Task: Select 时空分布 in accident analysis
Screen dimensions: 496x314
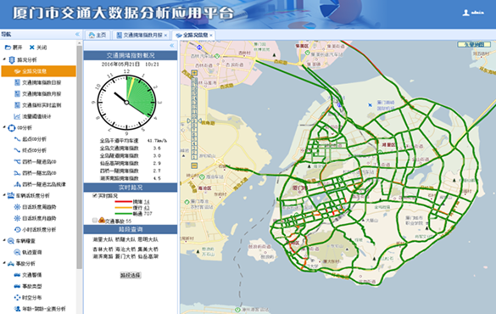Action: [31, 298]
